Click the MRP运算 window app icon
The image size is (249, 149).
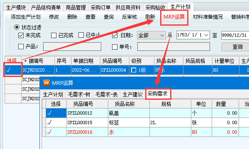[46, 83]
